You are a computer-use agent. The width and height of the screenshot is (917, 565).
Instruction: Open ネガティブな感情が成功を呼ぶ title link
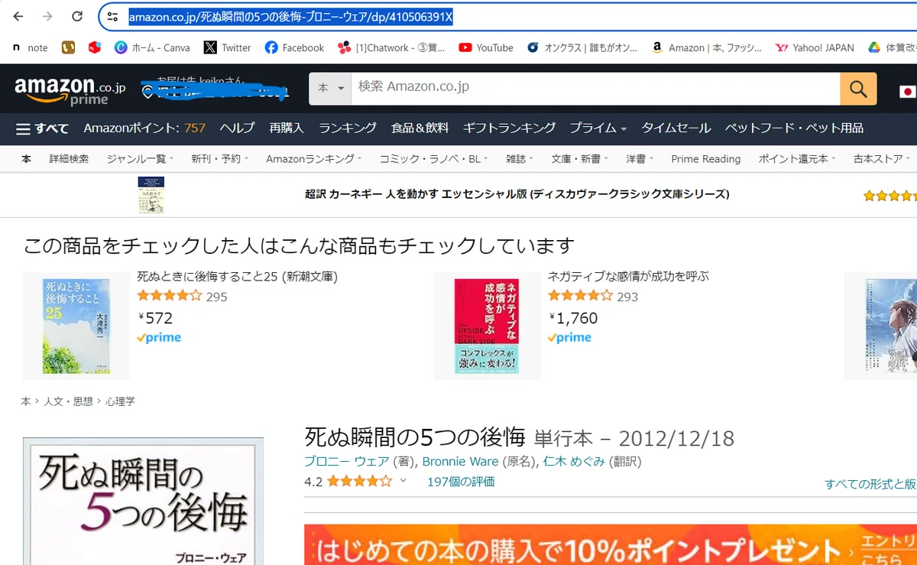(628, 277)
